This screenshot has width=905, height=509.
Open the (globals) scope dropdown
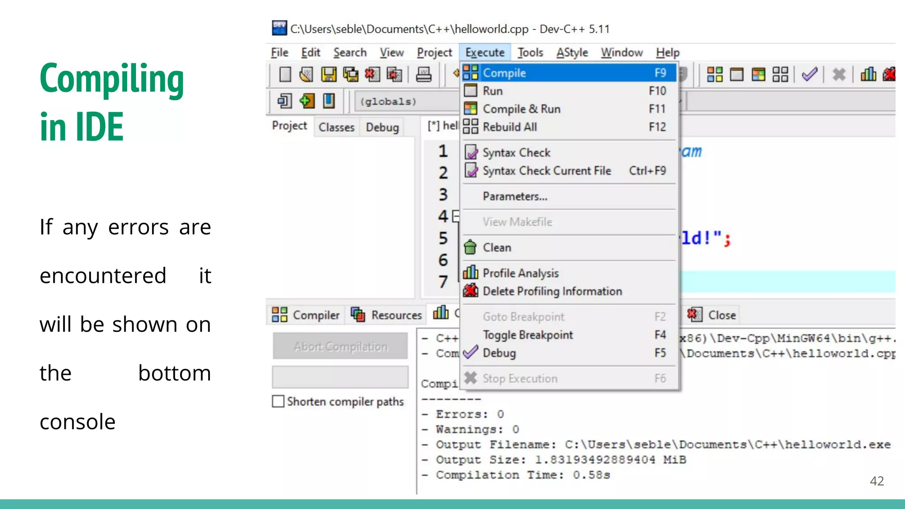tap(407, 102)
